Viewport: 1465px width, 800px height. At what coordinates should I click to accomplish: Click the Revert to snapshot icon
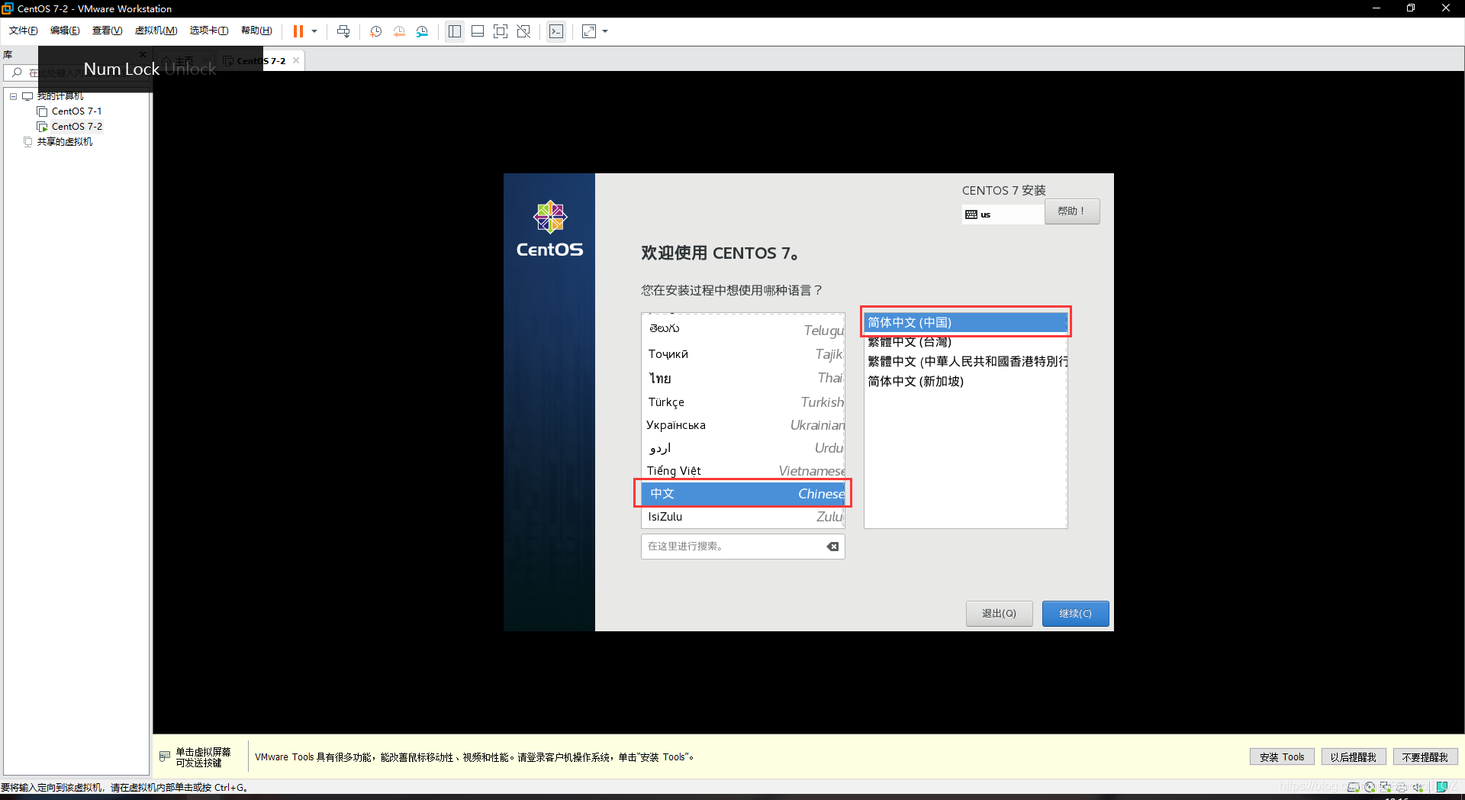tap(399, 31)
